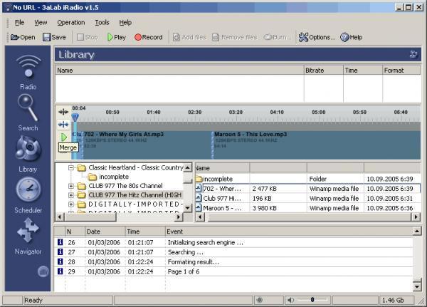The width and height of the screenshot is (427, 307).
Task: Click the round indicator icon in the status bar
Action: pyautogui.click(x=260, y=300)
